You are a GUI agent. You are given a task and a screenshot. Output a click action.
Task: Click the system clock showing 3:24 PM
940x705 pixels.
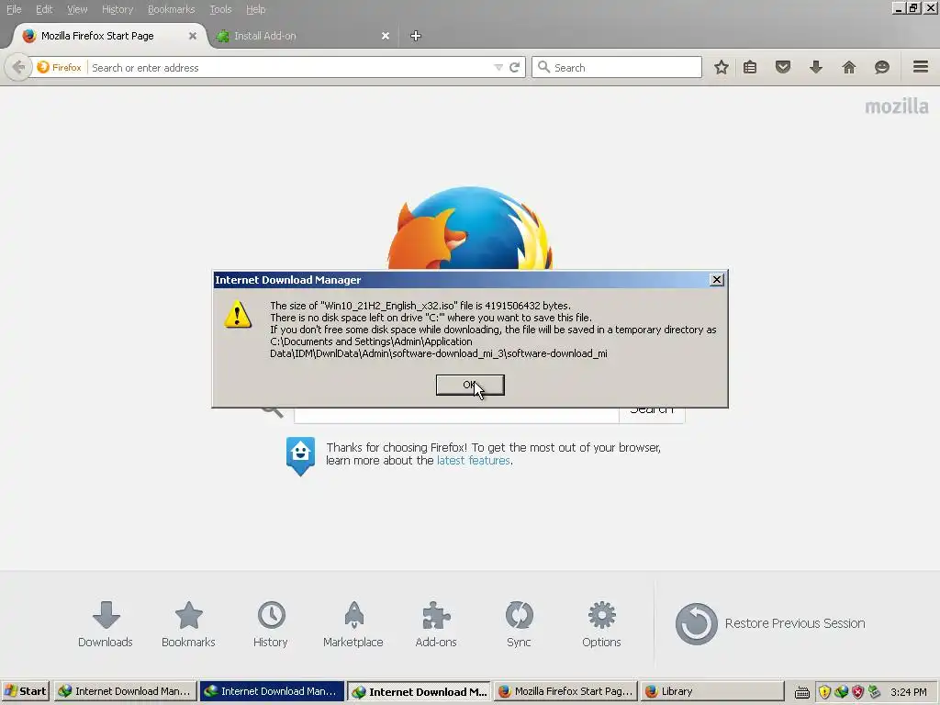908,692
